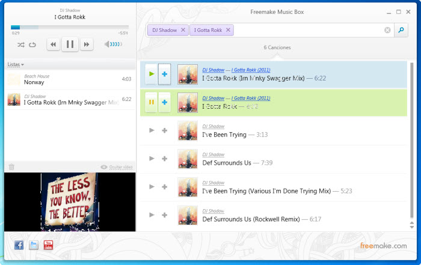Minimize the Freemake Music Box window

pyautogui.click(x=389, y=12)
